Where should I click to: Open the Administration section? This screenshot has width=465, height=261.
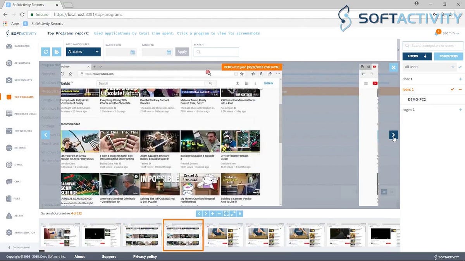click(x=20, y=232)
